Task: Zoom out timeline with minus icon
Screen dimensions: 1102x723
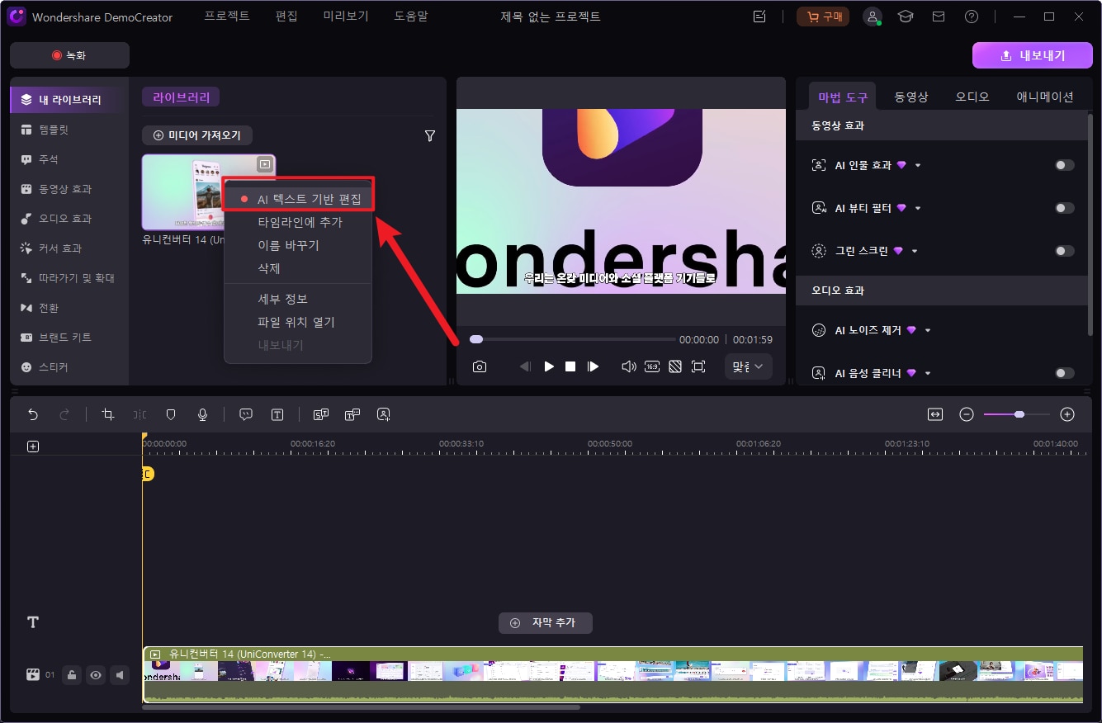Action: tap(967, 414)
